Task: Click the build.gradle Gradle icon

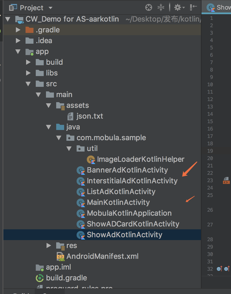Action: point(40,278)
